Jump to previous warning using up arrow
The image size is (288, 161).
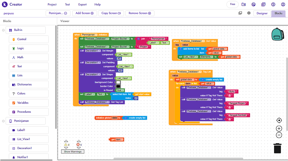66,141
